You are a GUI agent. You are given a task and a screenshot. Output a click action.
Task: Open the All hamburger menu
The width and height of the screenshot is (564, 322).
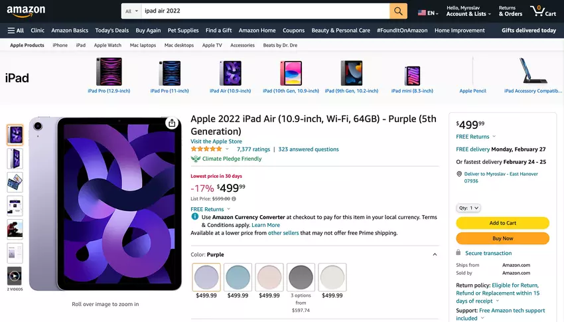[x=16, y=31]
